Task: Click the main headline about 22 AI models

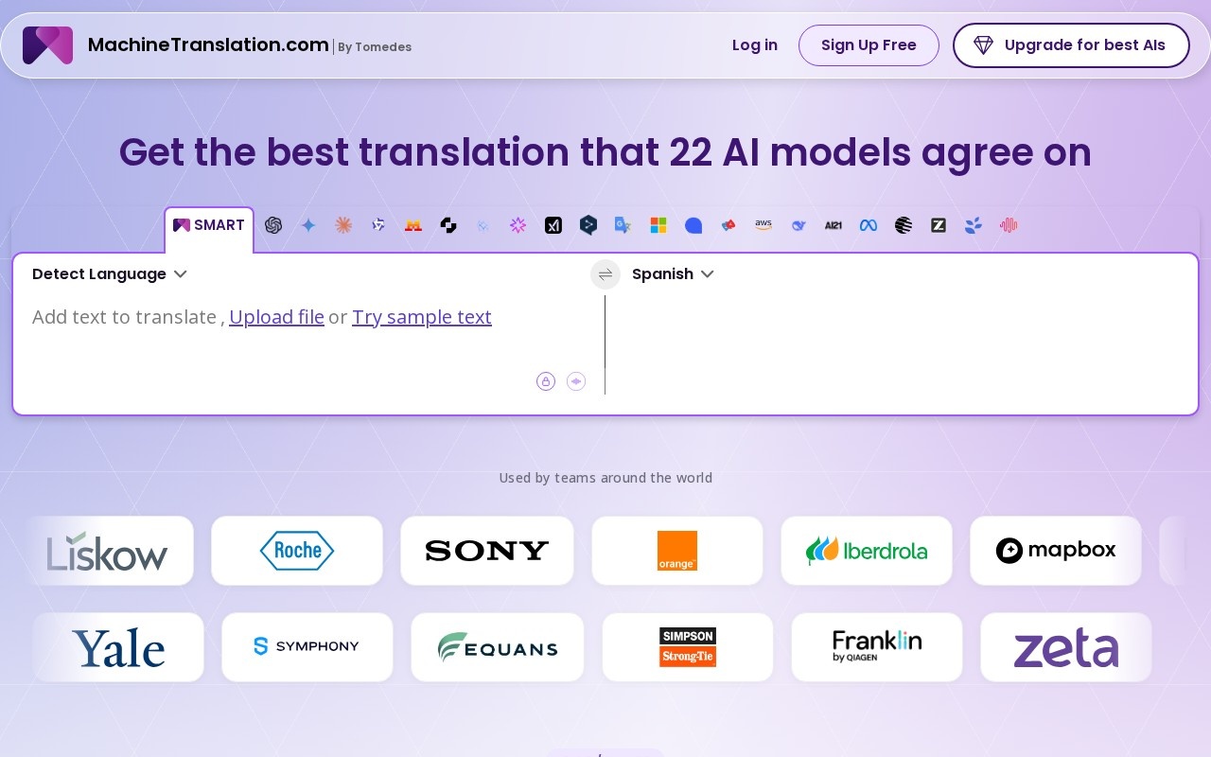Action: pos(605,152)
